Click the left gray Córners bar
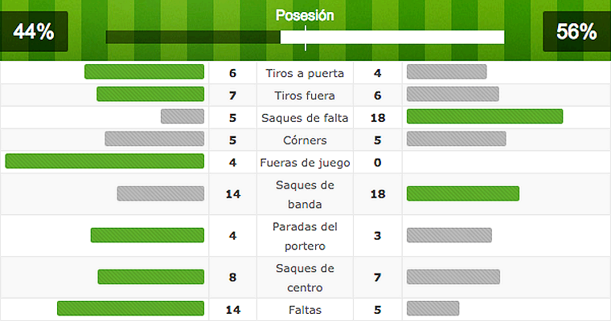This screenshot has width=611, height=321. point(154,139)
